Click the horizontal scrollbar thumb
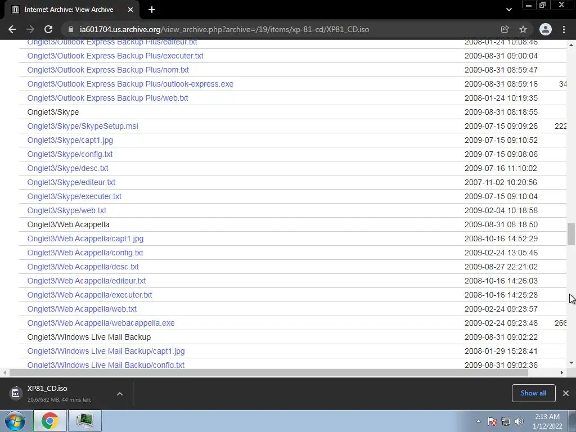The image size is (576, 432). [x=268, y=372]
